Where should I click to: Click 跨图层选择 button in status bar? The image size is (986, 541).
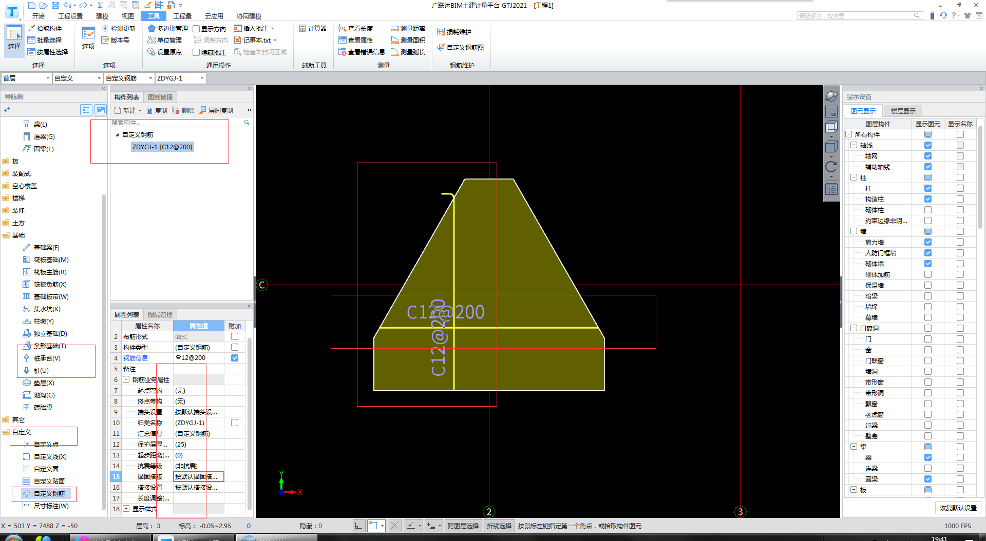(x=463, y=526)
